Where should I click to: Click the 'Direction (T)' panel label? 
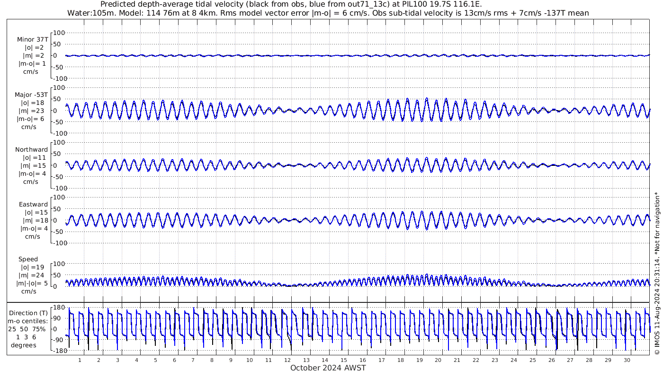click(x=29, y=313)
